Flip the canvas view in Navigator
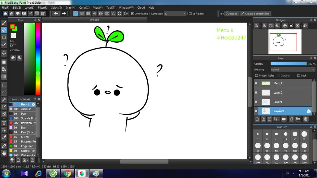 [305, 26]
